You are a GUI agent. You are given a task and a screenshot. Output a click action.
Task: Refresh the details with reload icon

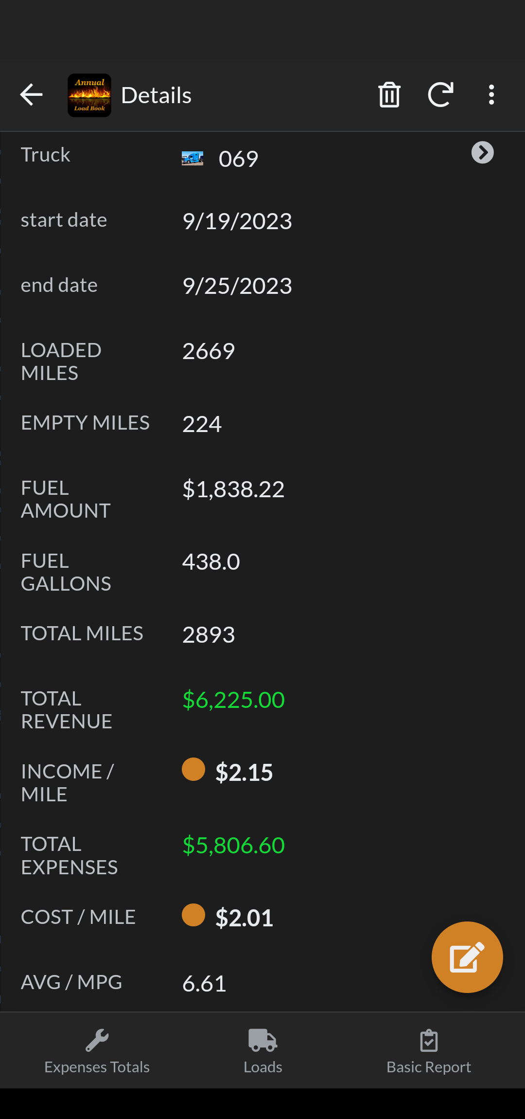tap(440, 95)
